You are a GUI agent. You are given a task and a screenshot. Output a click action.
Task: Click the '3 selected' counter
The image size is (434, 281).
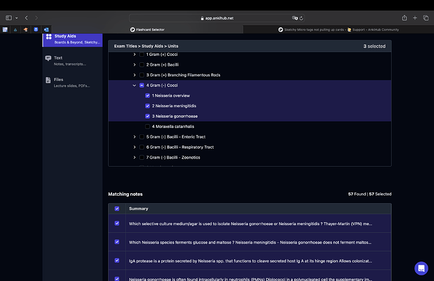coord(374,46)
